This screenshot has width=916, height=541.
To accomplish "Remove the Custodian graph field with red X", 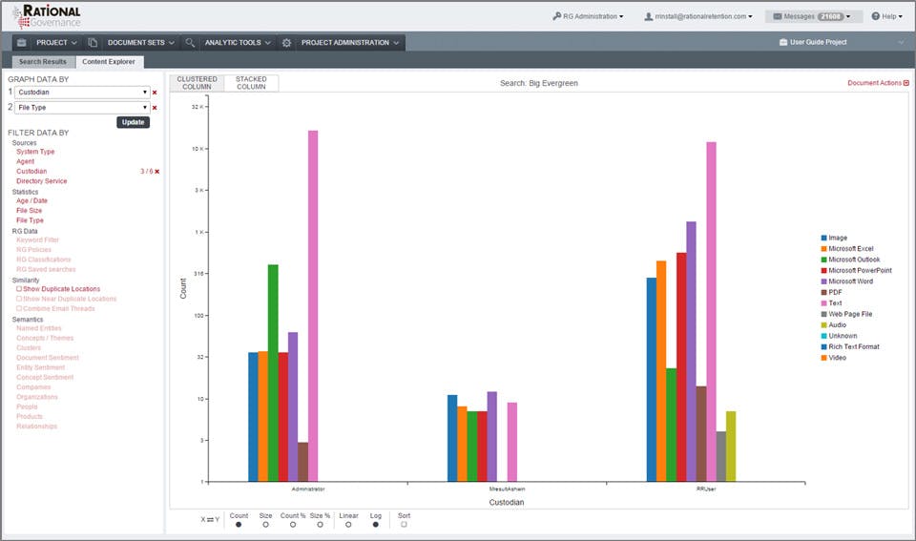I will (155, 93).
